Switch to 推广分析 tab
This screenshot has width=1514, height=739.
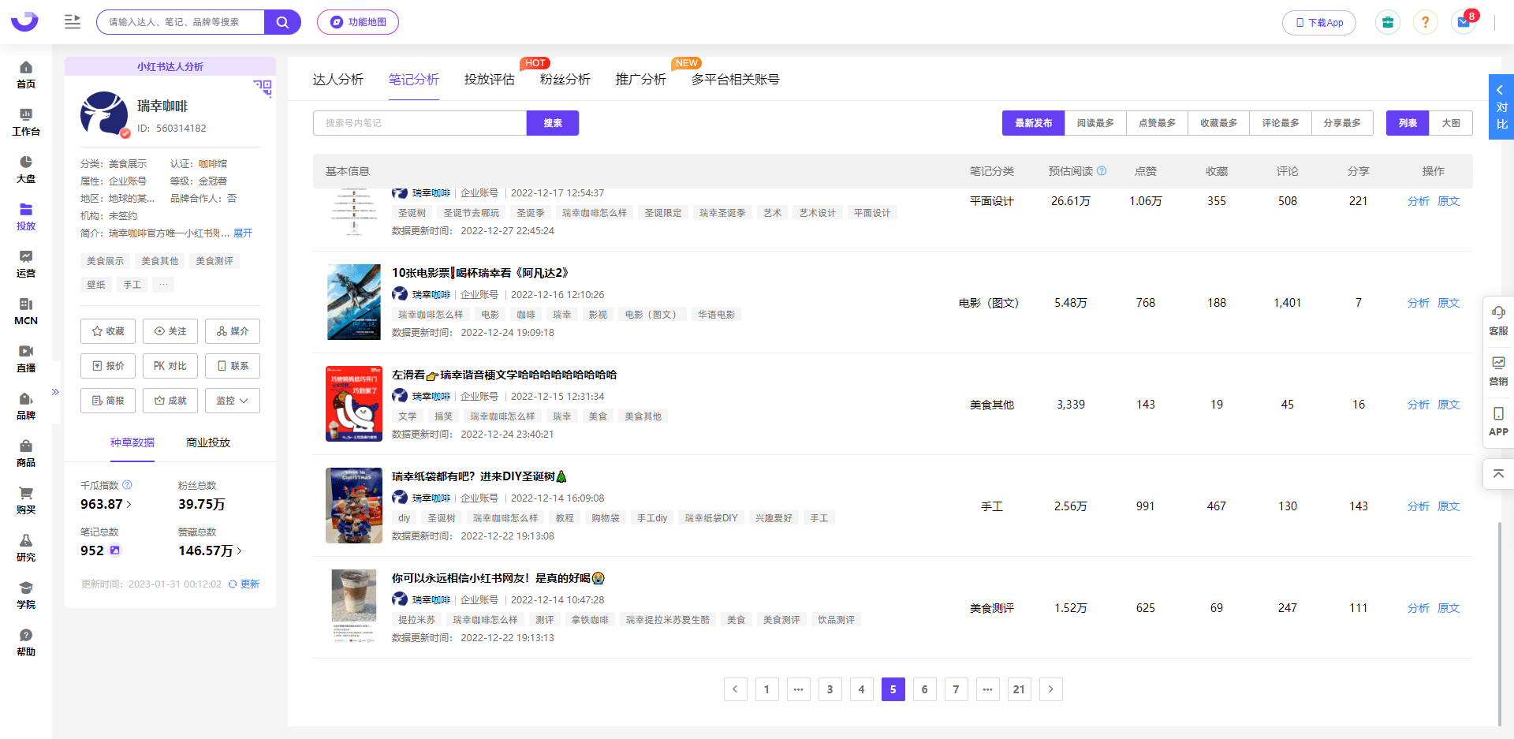(x=640, y=80)
